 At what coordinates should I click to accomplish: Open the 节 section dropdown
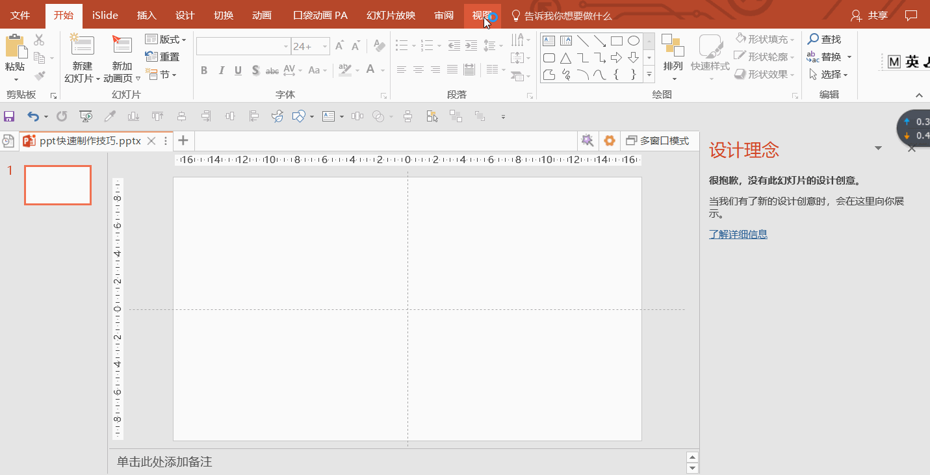coord(161,74)
